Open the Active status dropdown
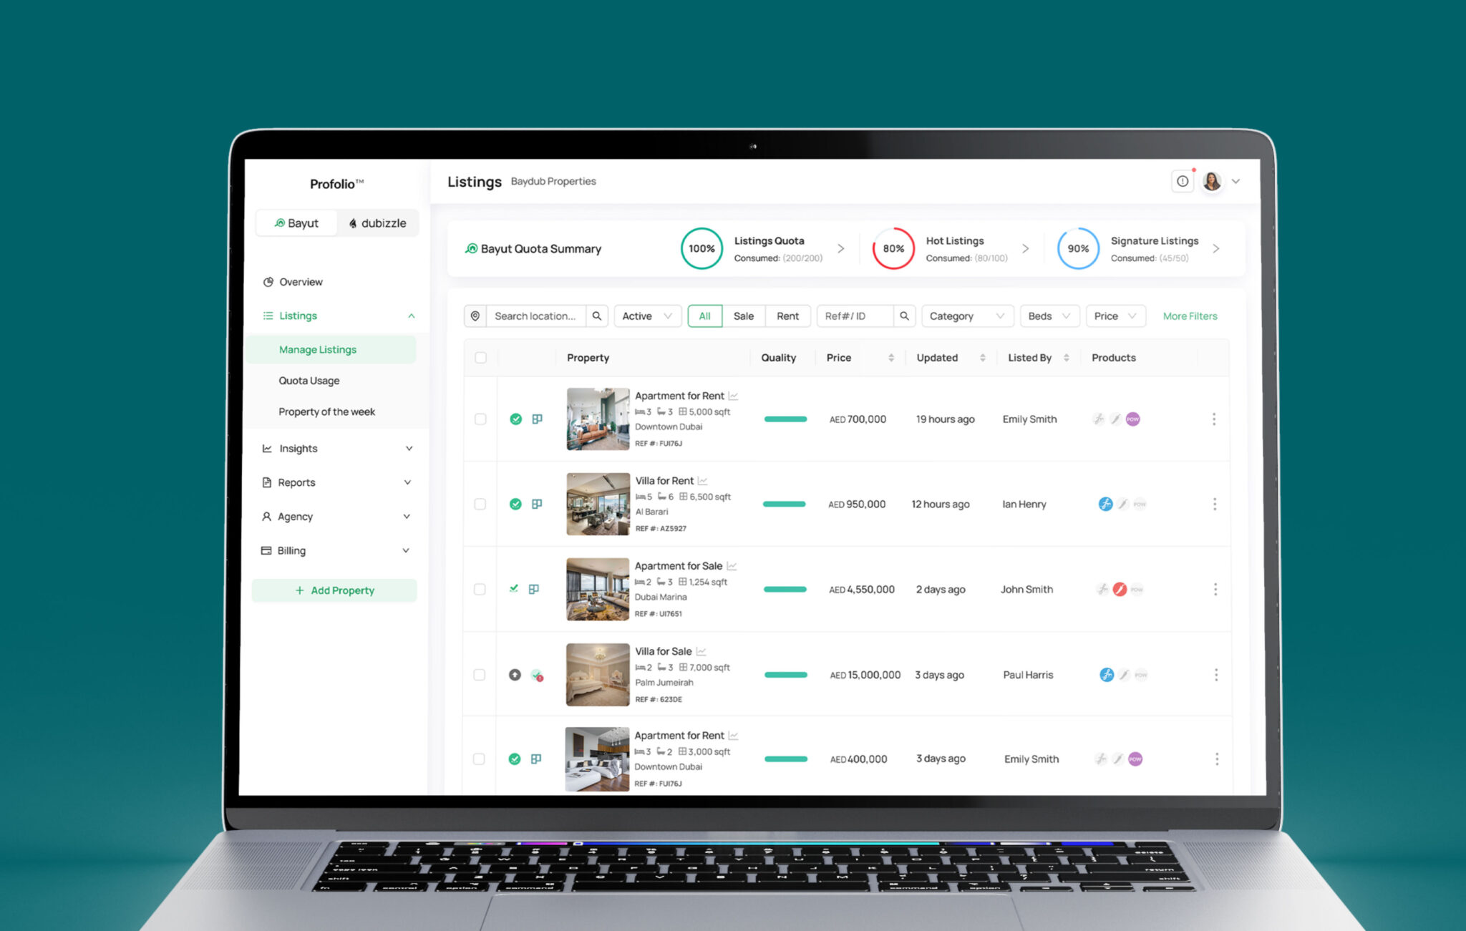Image resolution: width=1466 pixels, height=931 pixels. point(646,316)
